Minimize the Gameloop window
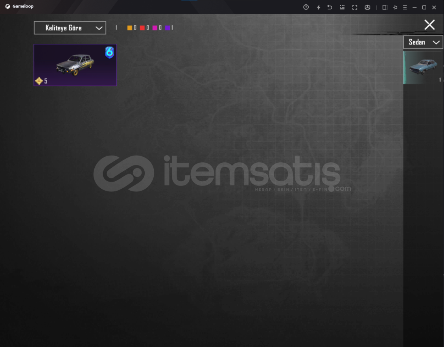This screenshot has height=347, width=444. (415, 7)
